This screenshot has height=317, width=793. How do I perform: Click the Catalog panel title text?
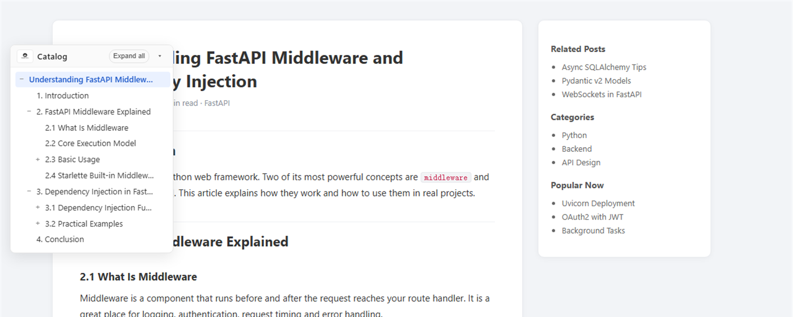click(52, 57)
